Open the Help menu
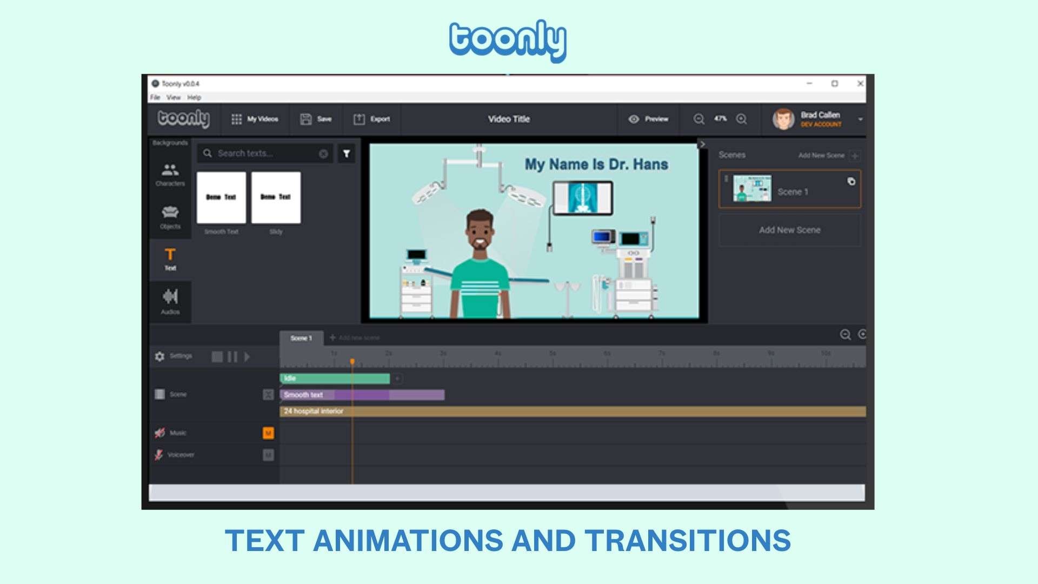The image size is (1038, 584). (x=194, y=97)
